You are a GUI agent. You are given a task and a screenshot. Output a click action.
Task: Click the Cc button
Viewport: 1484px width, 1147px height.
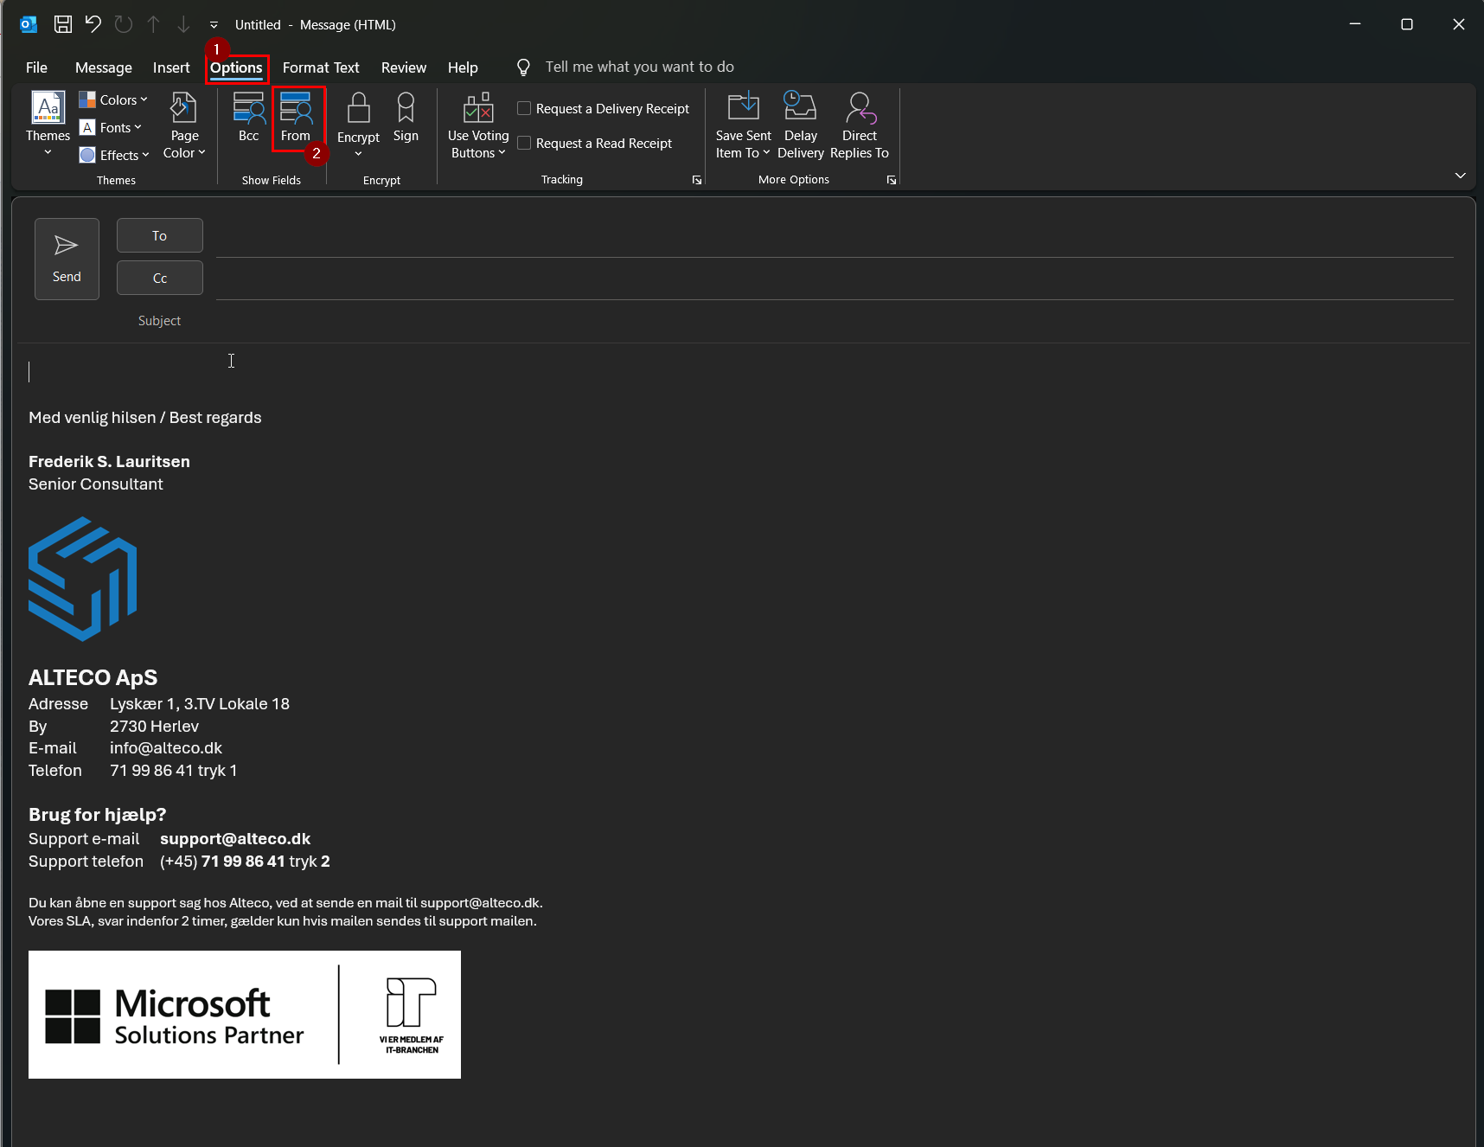pos(160,278)
